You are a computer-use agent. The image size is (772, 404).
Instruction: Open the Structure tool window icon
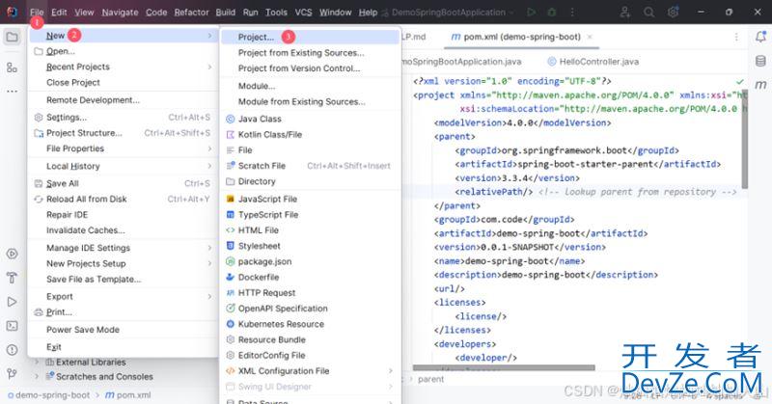coord(12,67)
